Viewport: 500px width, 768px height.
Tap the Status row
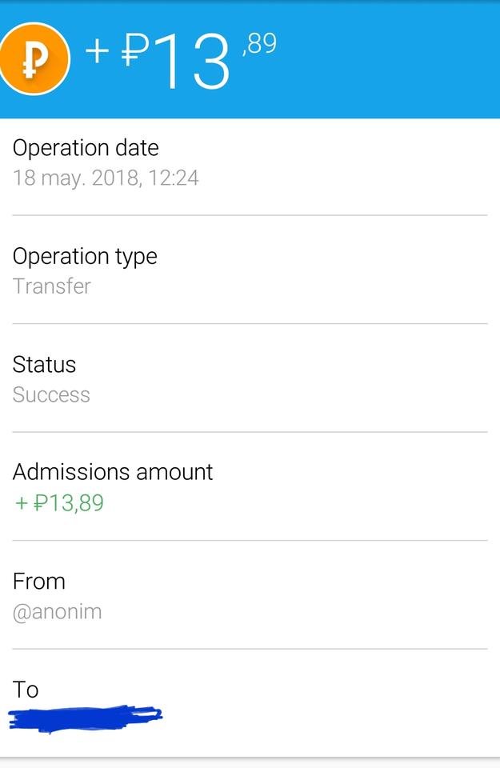point(250,378)
